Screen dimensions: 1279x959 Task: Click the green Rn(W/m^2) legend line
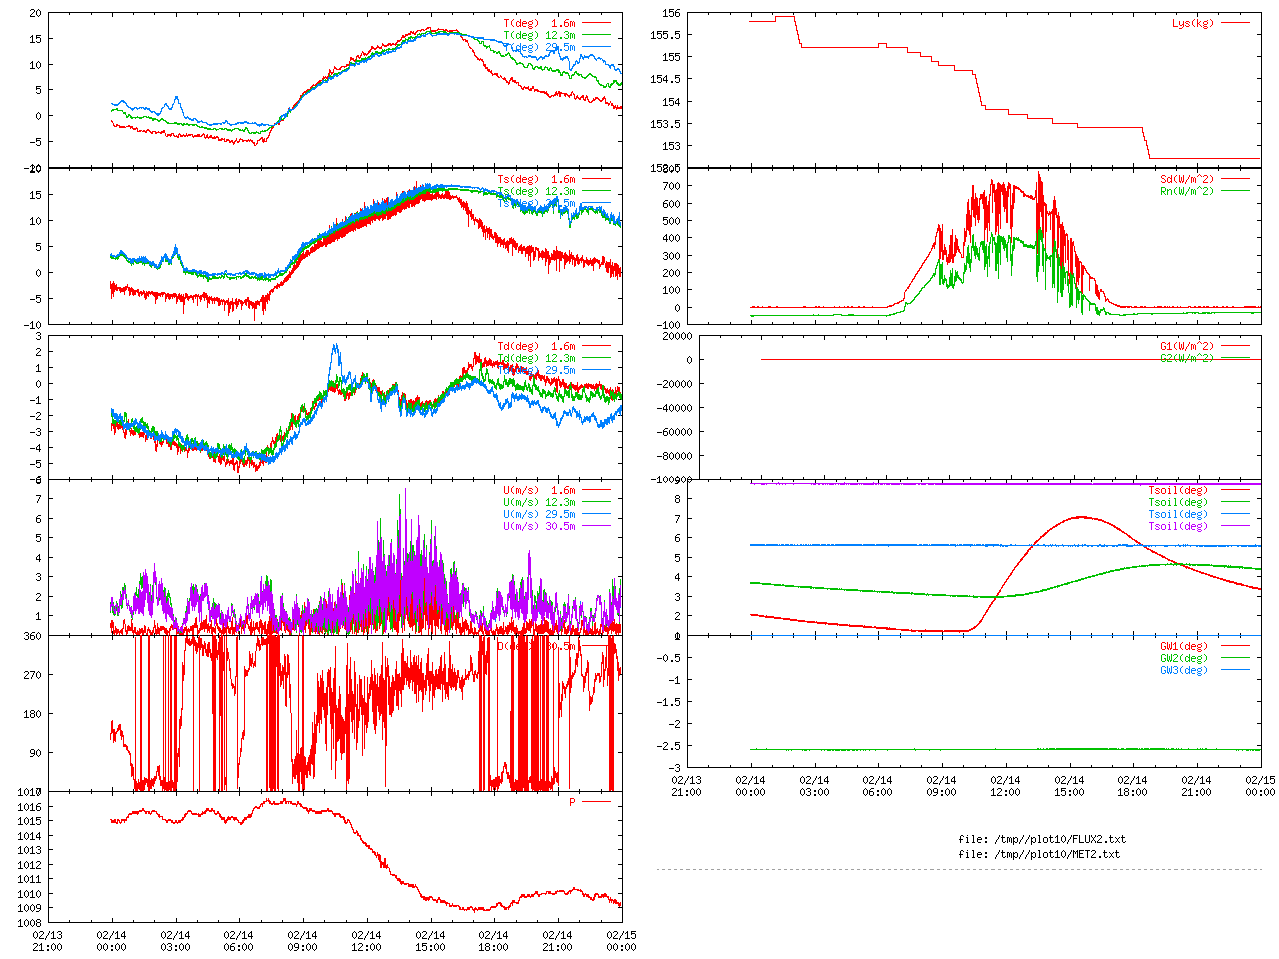(1235, 191)
